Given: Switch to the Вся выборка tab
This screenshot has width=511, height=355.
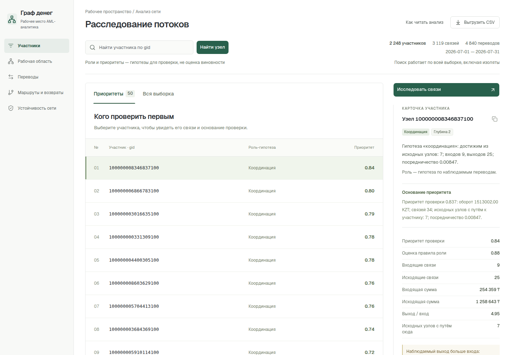Looking at the screenshot, I should [158, 94].
